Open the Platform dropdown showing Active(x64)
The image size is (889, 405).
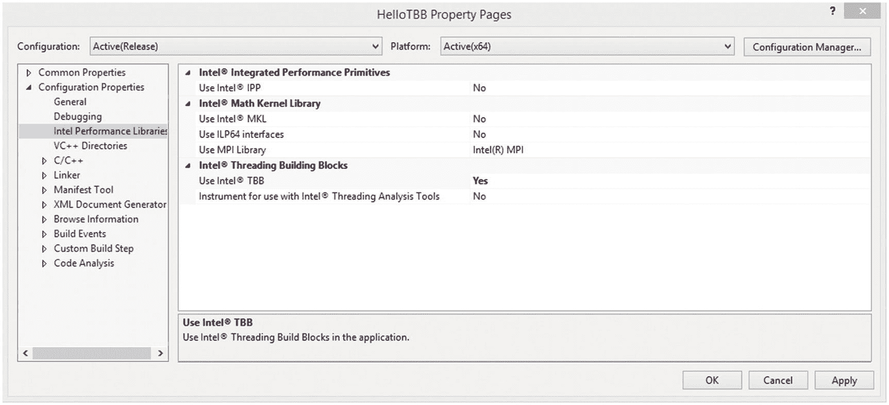pyautogui.click(x=587, y=46)
